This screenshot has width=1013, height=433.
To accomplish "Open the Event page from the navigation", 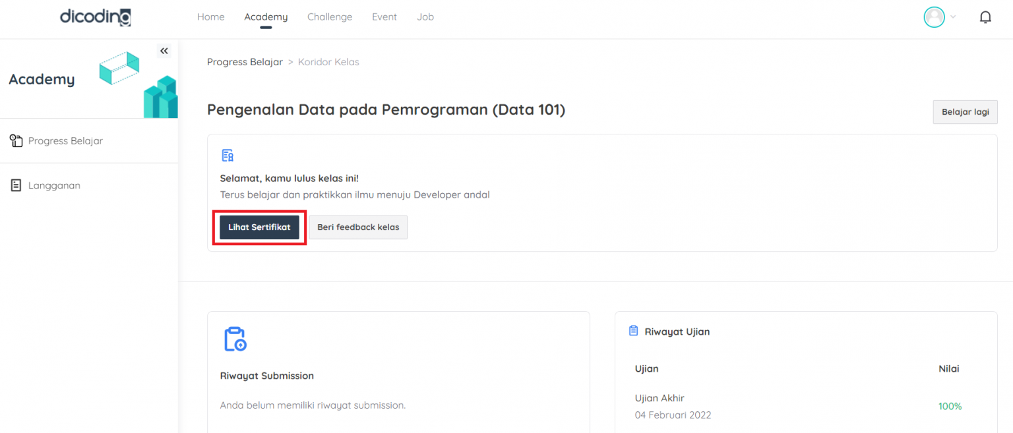I will pyautogui.click(x=384, y=16).
